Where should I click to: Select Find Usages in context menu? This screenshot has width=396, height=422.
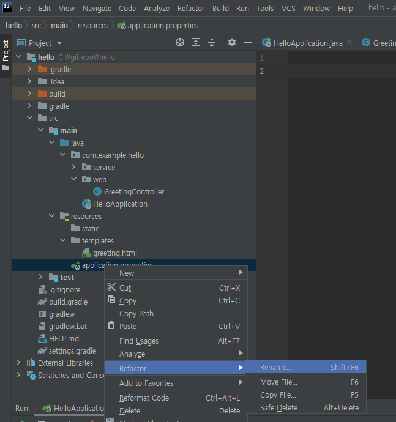(x=176, y=341)
